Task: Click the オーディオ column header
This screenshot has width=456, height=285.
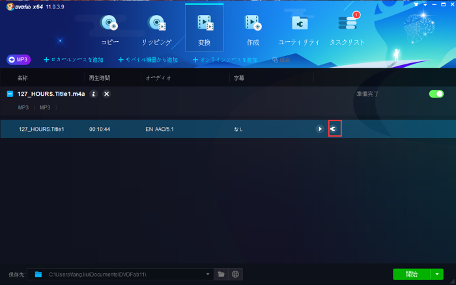Action: click(x=158, y=78)
